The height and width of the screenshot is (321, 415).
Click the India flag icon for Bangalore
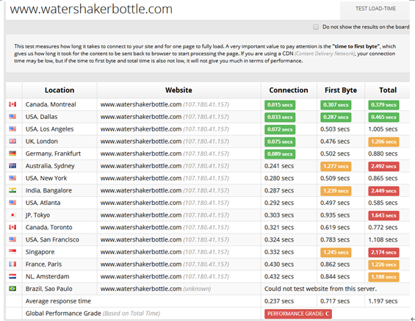[x=12, y=190]
